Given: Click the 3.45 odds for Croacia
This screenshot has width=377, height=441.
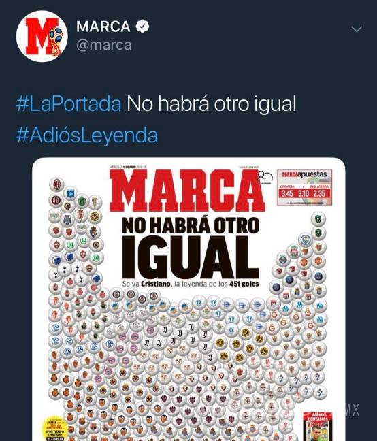Looking at the screenshot, I should point(287,194).
